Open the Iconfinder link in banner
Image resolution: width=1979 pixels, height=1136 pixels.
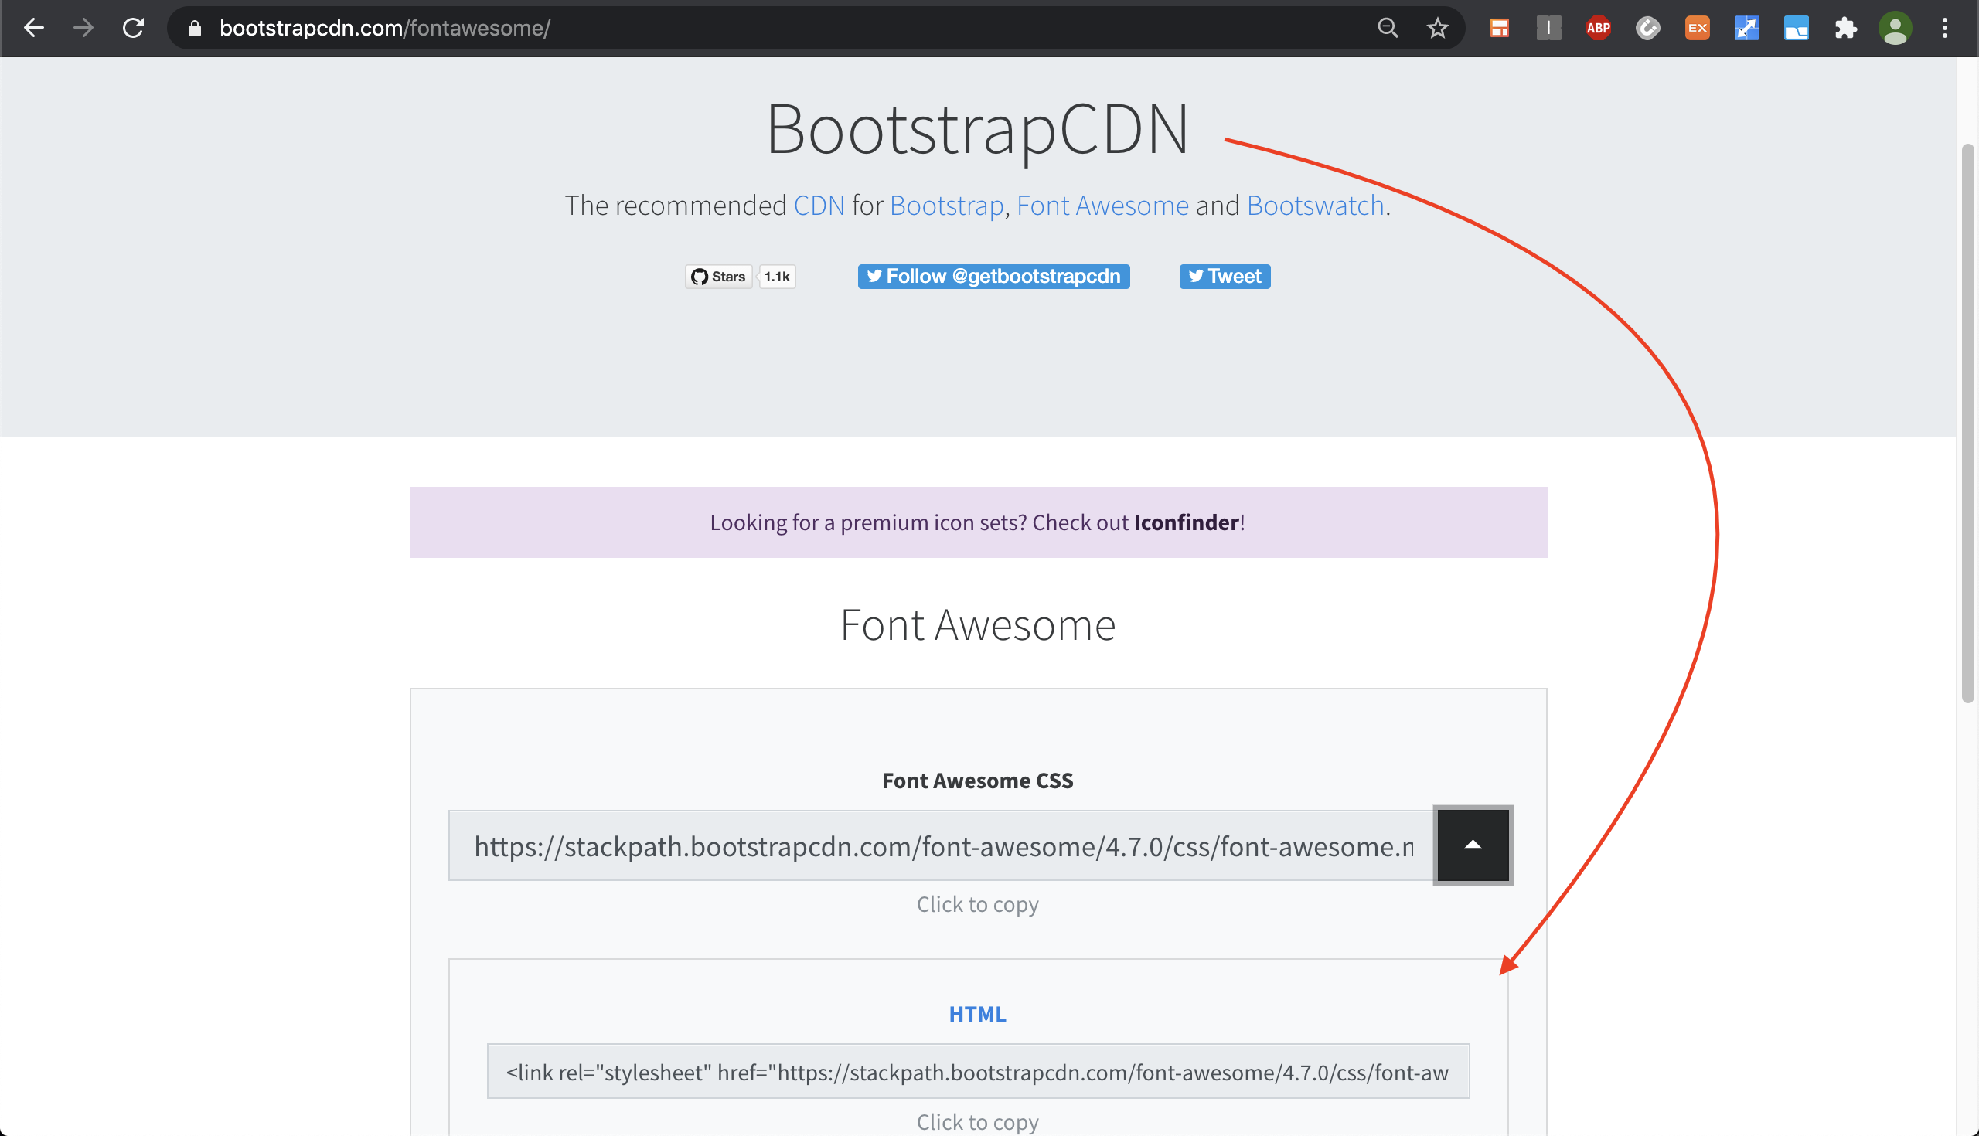[x=1186, y=522]
